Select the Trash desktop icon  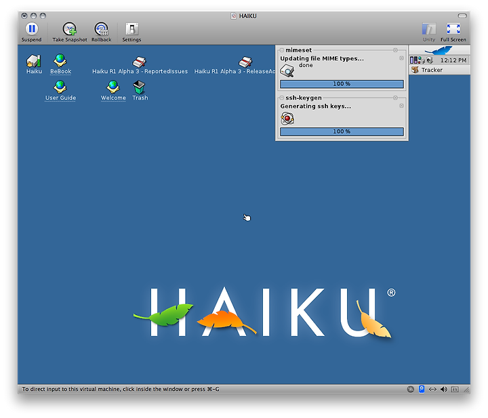139,87
